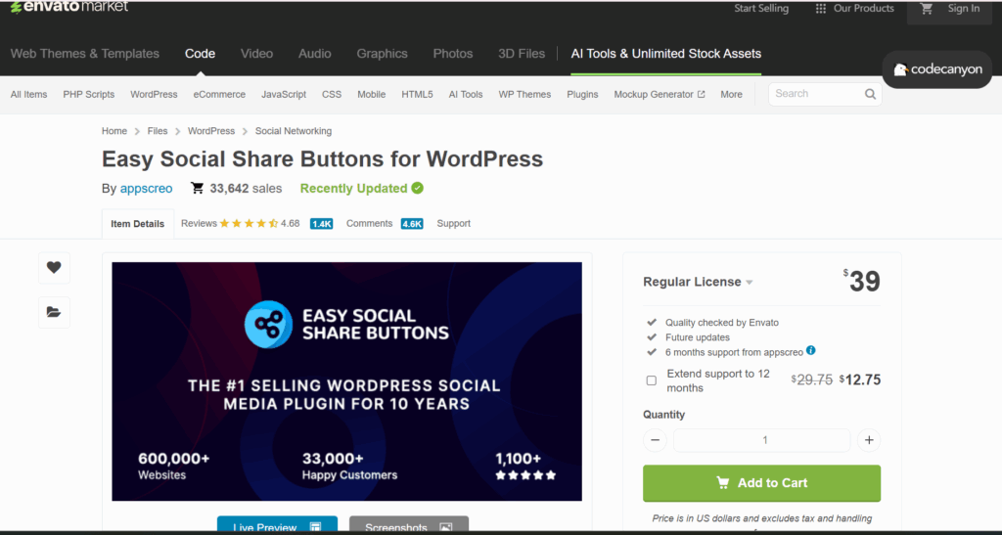Select WP Themes category
This screenshot has width=1002, height=535.
[x=524, y=95]
